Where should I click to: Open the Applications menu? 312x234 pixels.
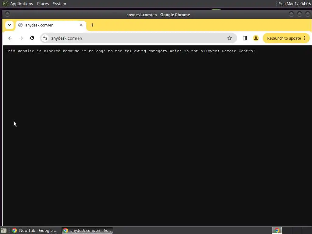[22, 4]
